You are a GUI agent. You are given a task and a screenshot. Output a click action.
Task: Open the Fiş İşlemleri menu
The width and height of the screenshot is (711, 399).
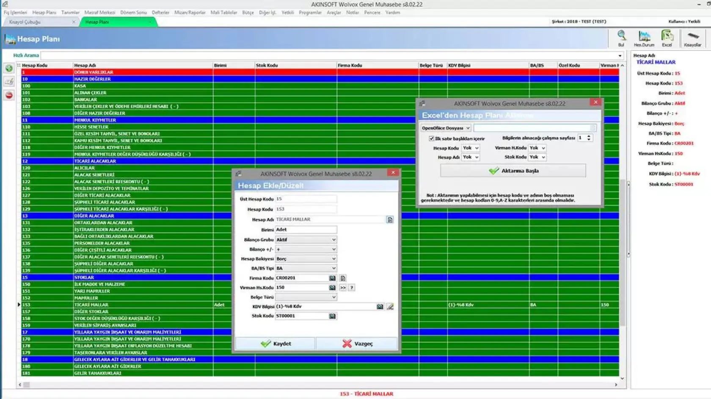click(16, 13)
